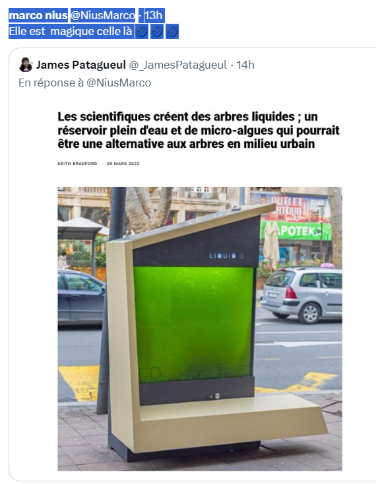
Task: Click the silver car in the photo
Action: [x=301, y=294]
